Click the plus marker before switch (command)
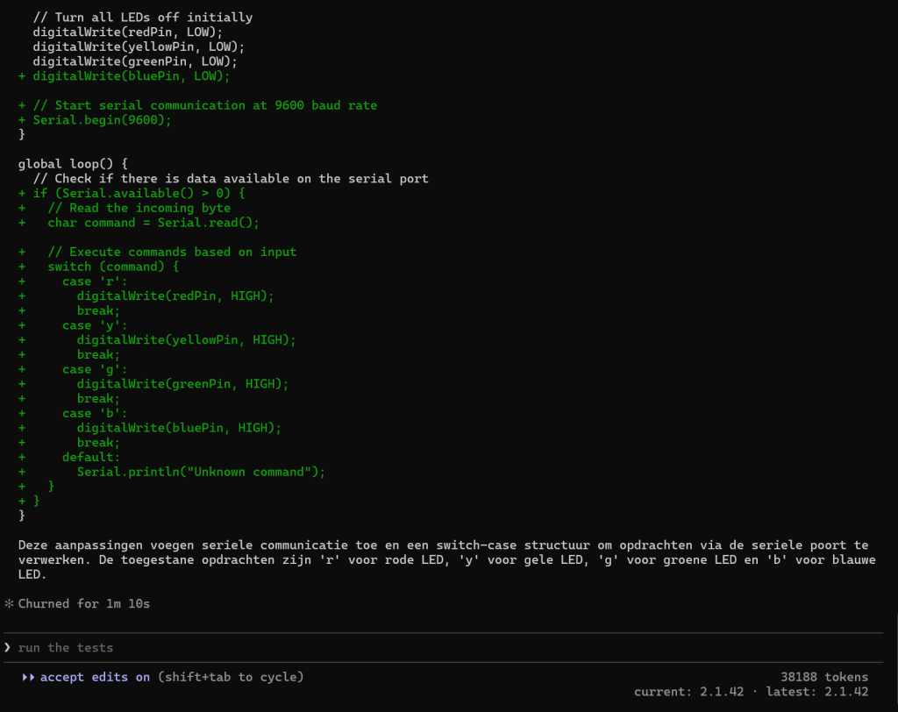 [22, 267]
